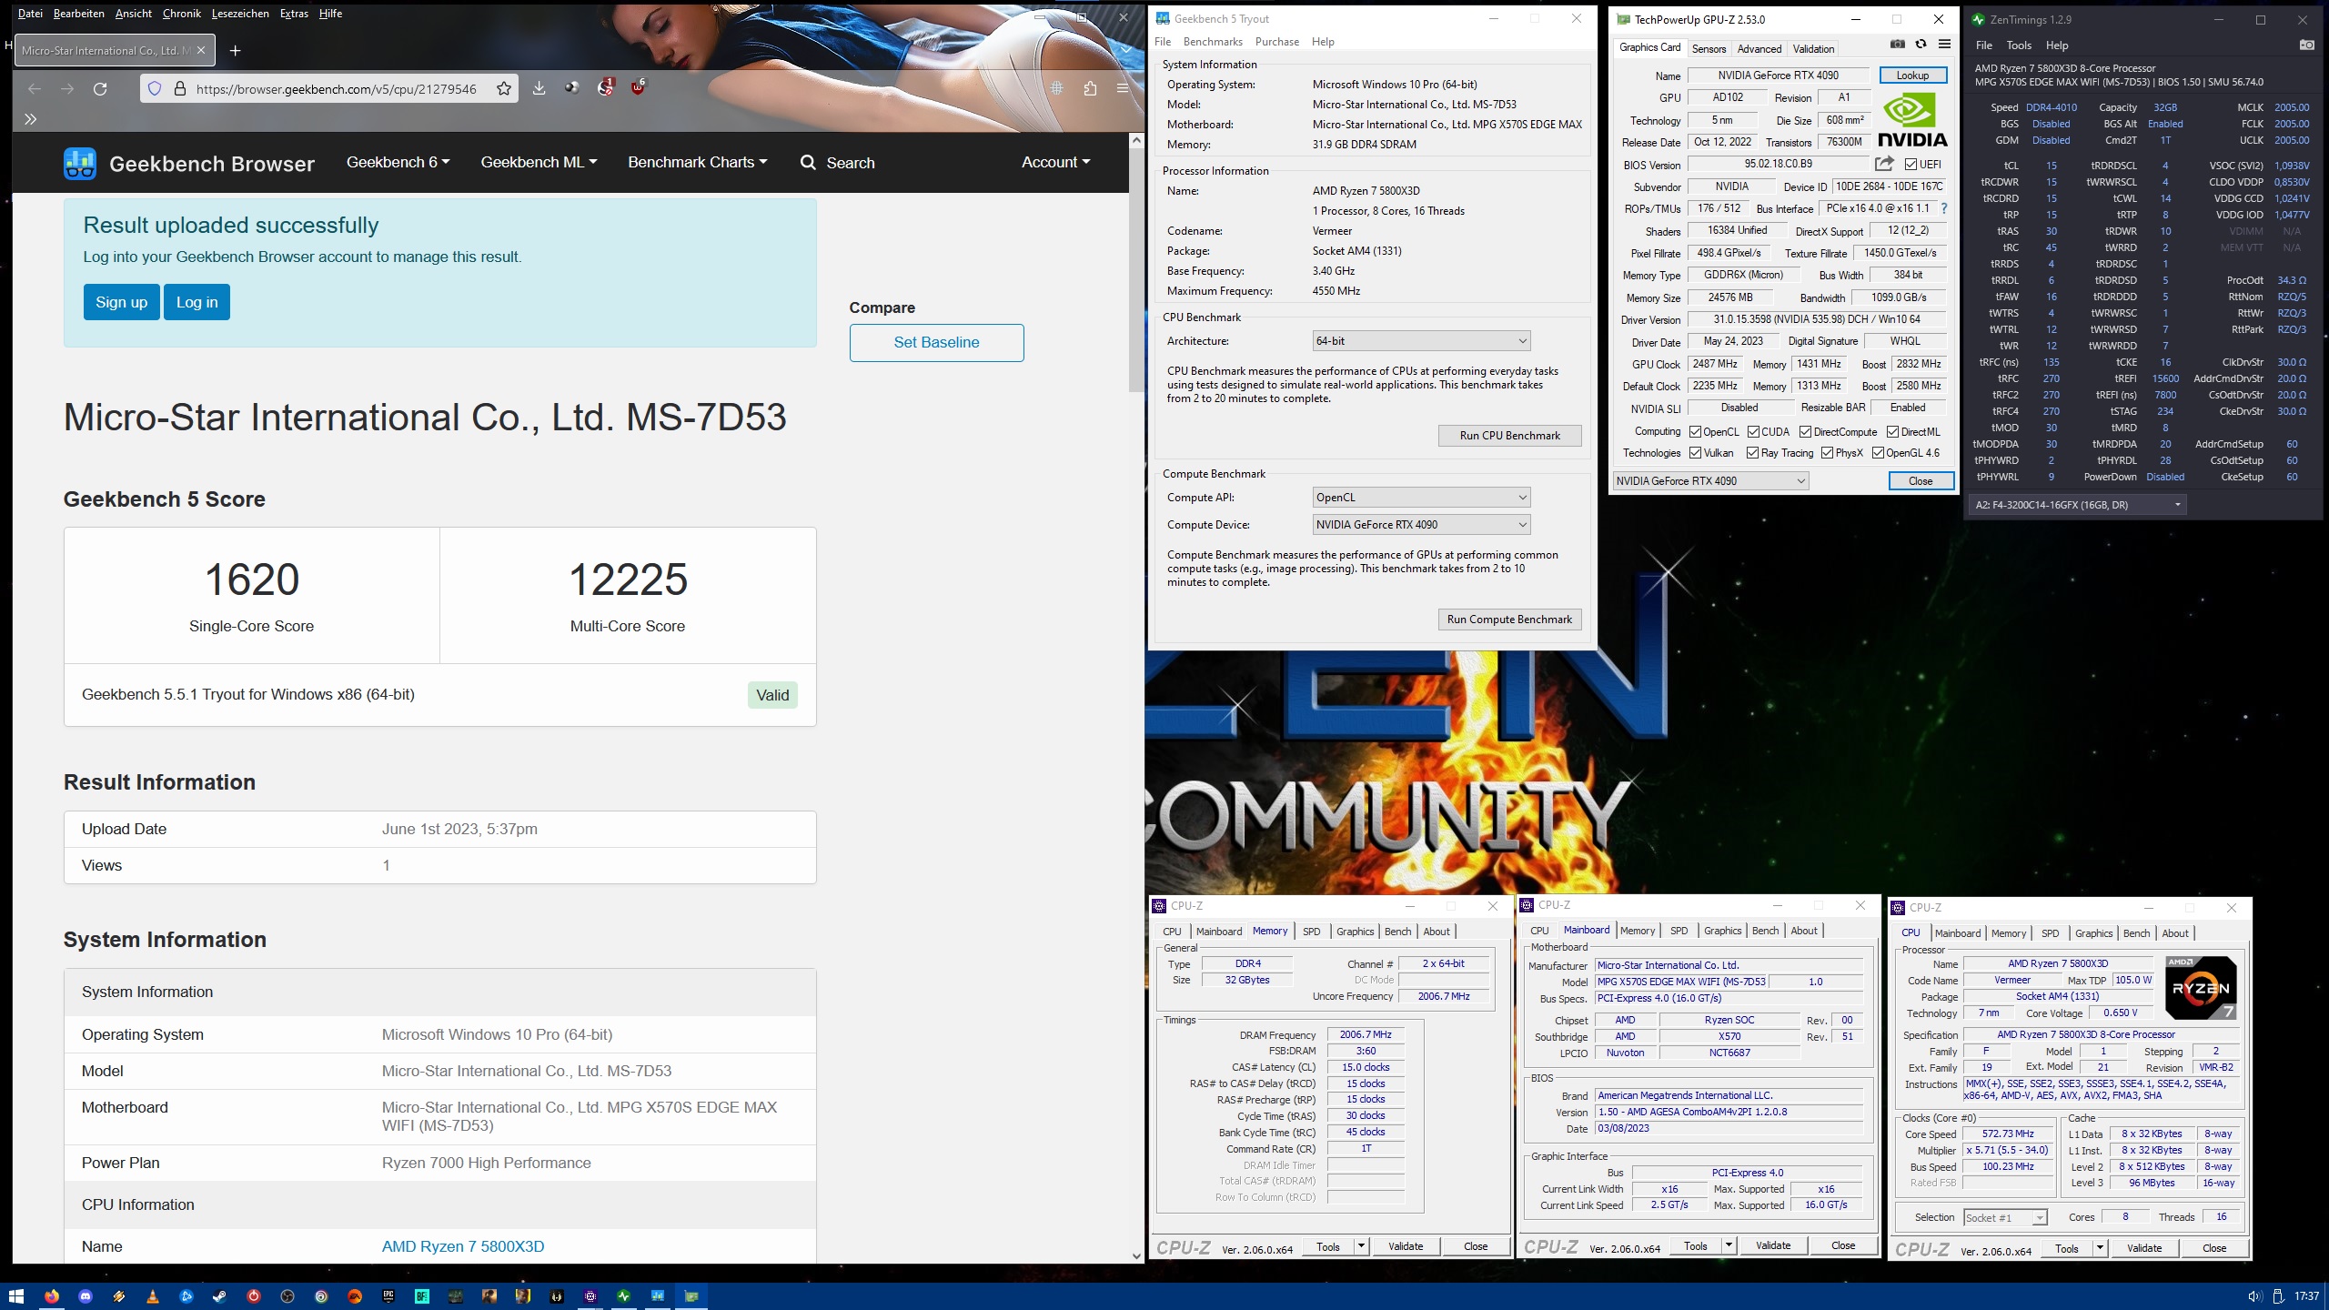Open a new browser tab with plus
The height and width of the screenshot is (1310, 2329).
pyautogui.click(x=235, y=51)
